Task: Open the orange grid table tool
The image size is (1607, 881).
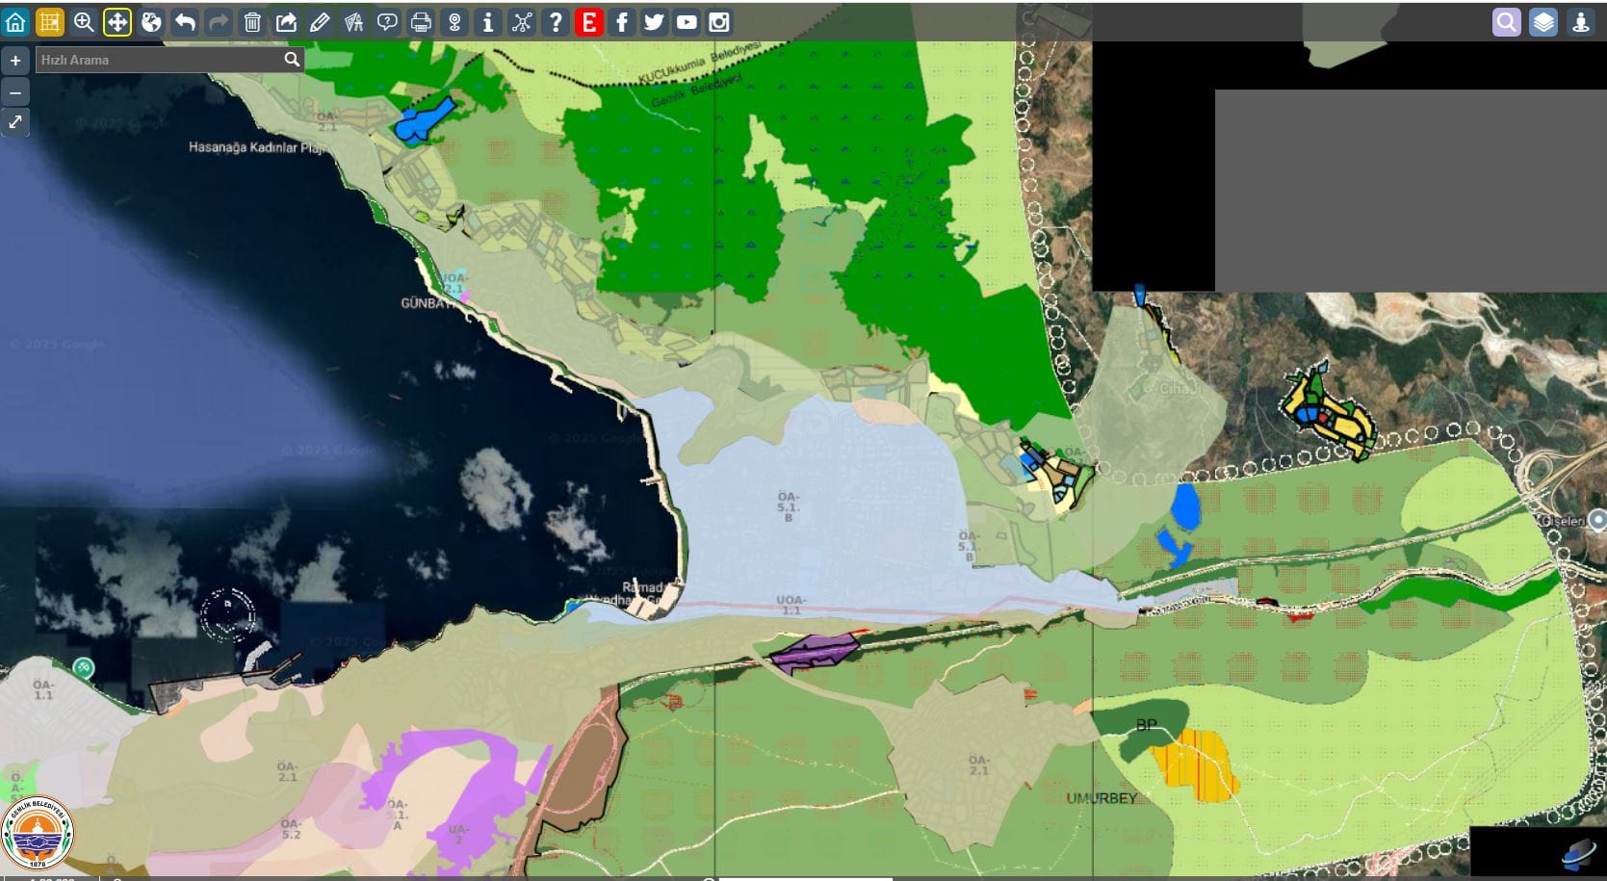Action: click(x=49, y=22)
